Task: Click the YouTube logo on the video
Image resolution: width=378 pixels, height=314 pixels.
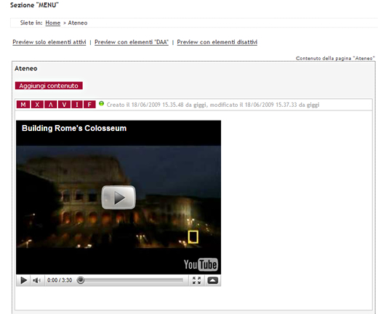Action: click(201, 265)
